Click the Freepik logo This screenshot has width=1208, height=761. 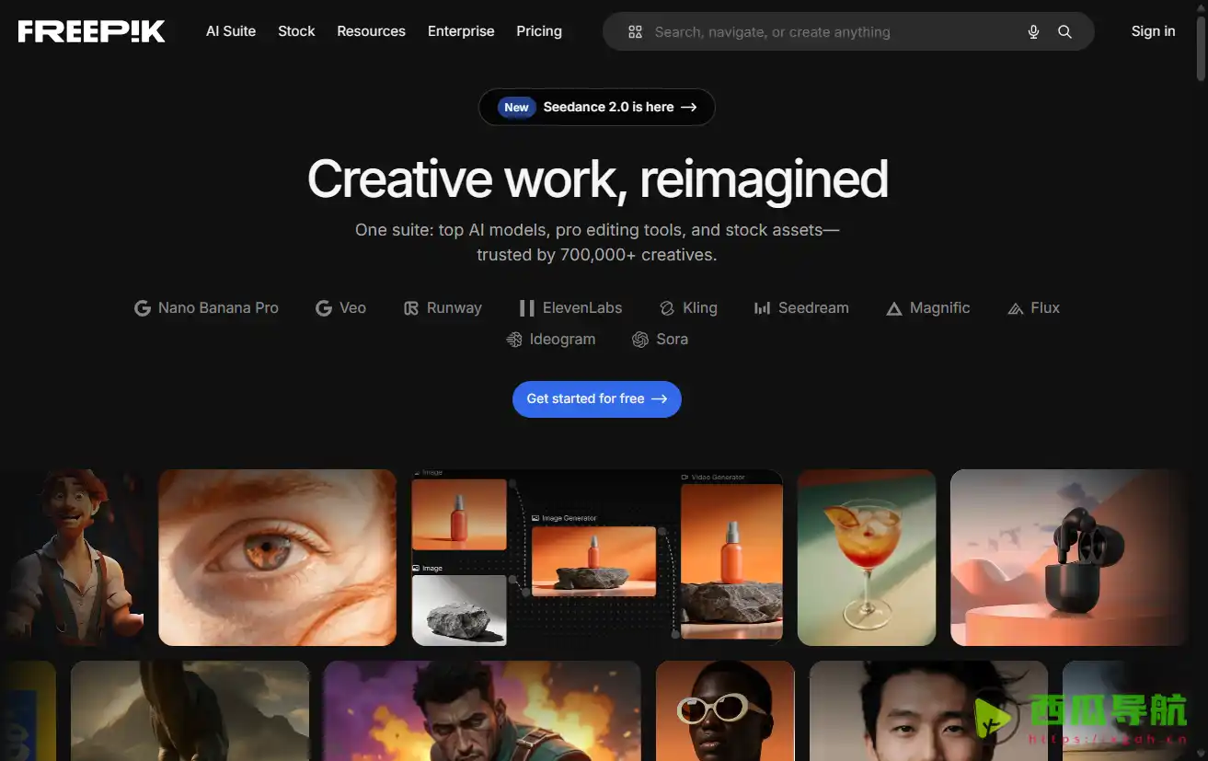[x=90, y=30]
